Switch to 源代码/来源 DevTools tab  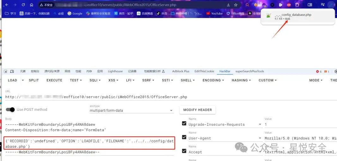point(52,71)
